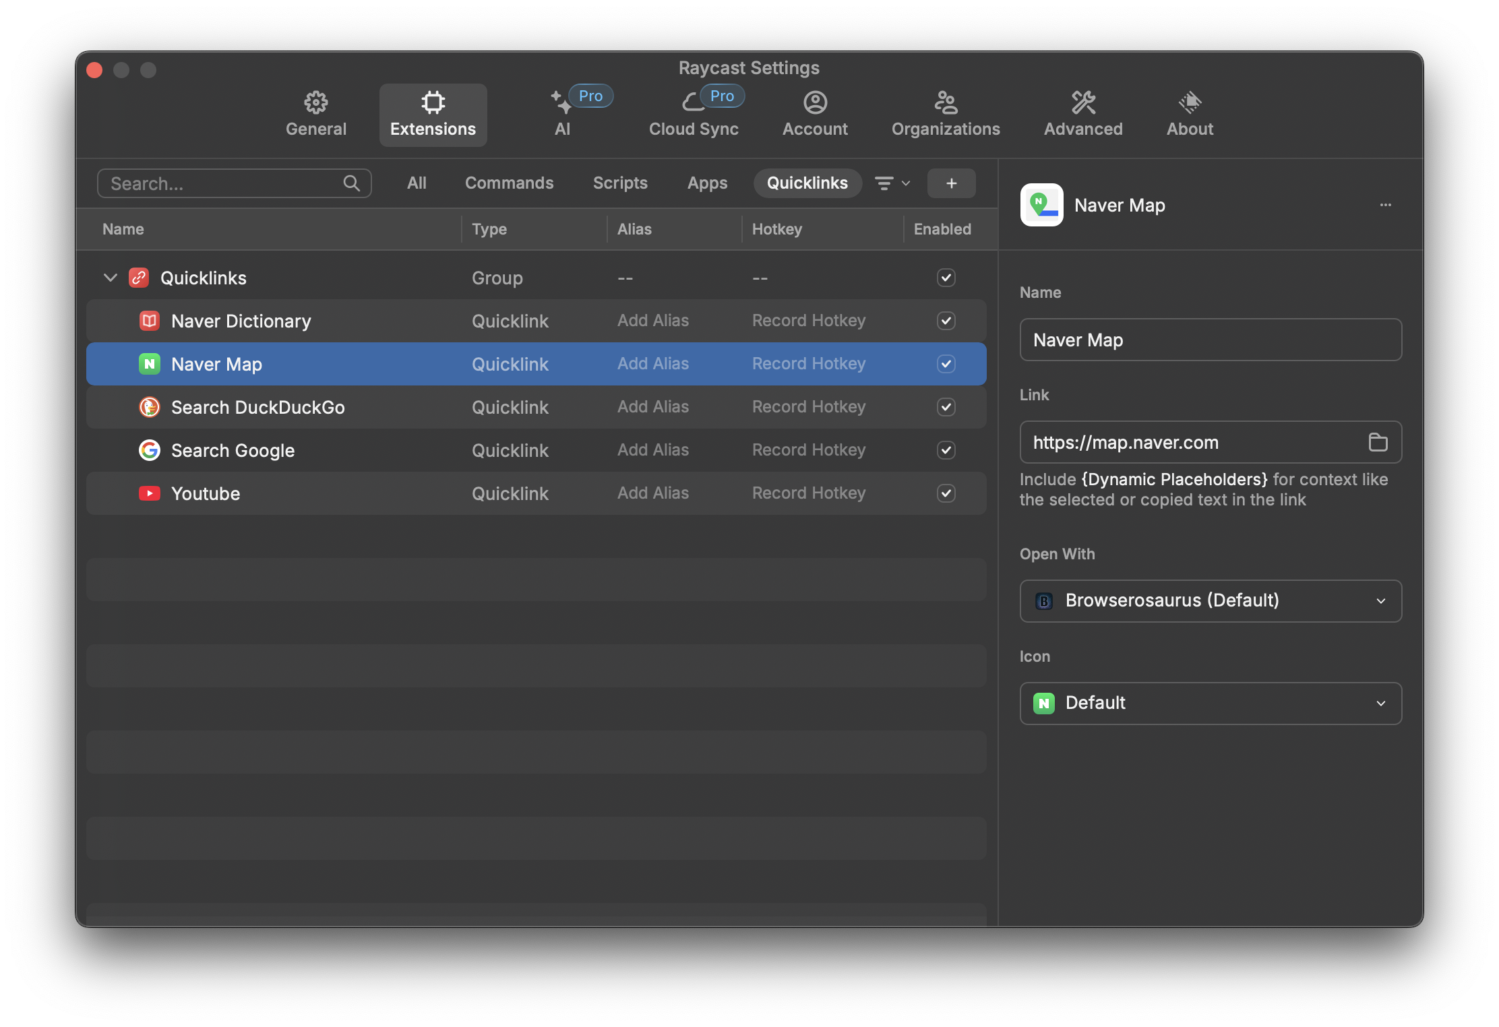Click the plus add button
This screenshot has height=1027, width=1499.
pyautogui.click(x=951, y=183)
